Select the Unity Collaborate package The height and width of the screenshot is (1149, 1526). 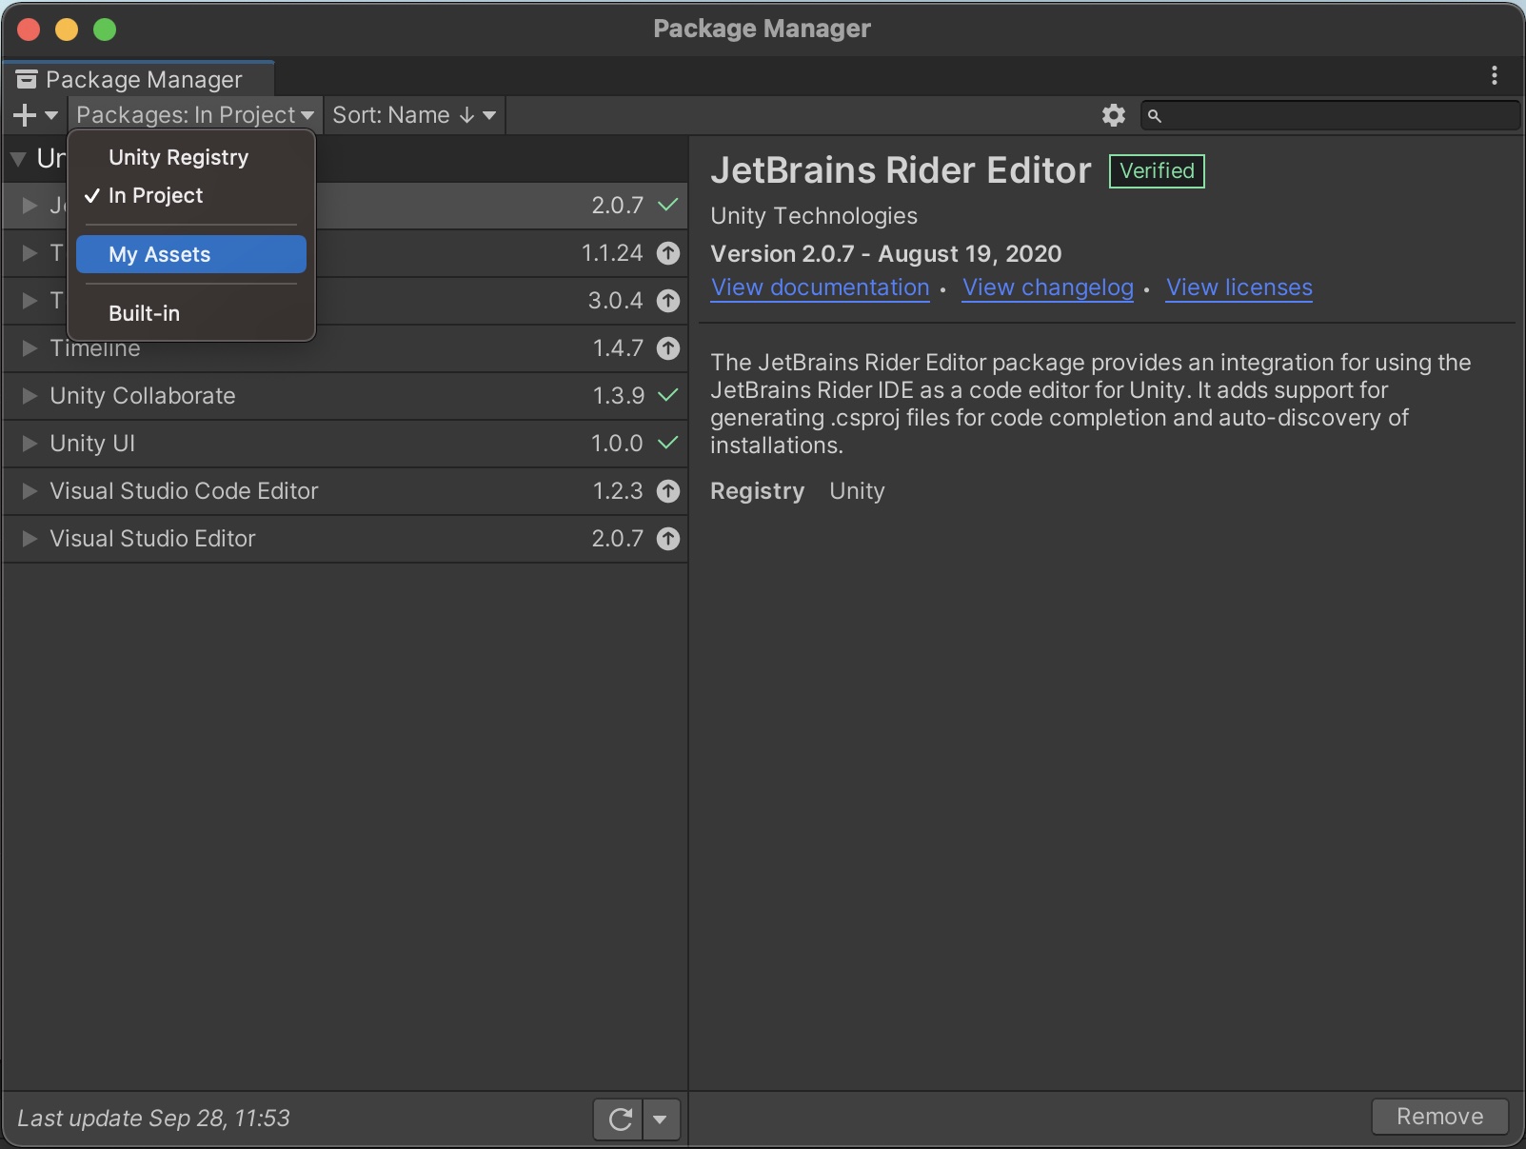[x=345, y=396]
